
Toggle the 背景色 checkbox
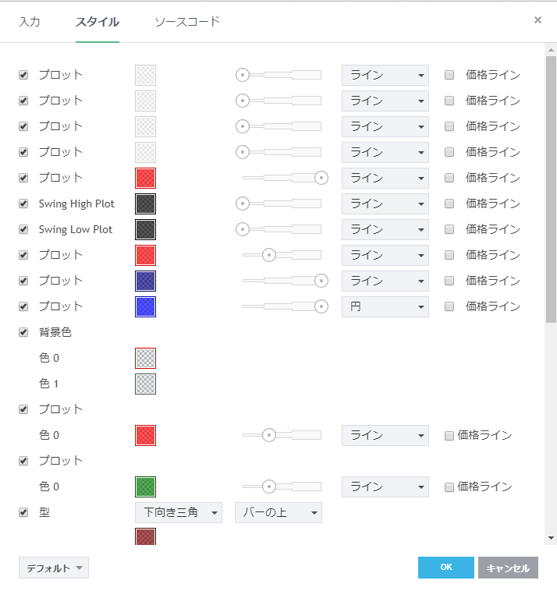[23, 332]
